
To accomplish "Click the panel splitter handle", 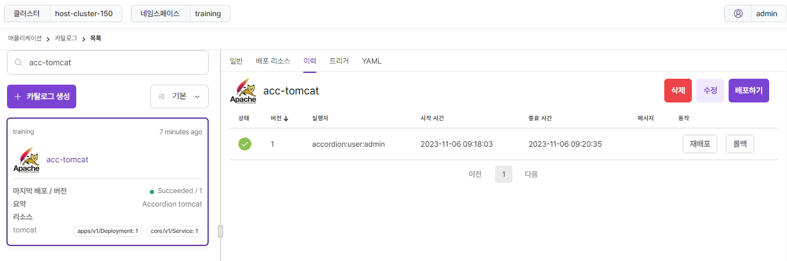I will coord(221,231).
